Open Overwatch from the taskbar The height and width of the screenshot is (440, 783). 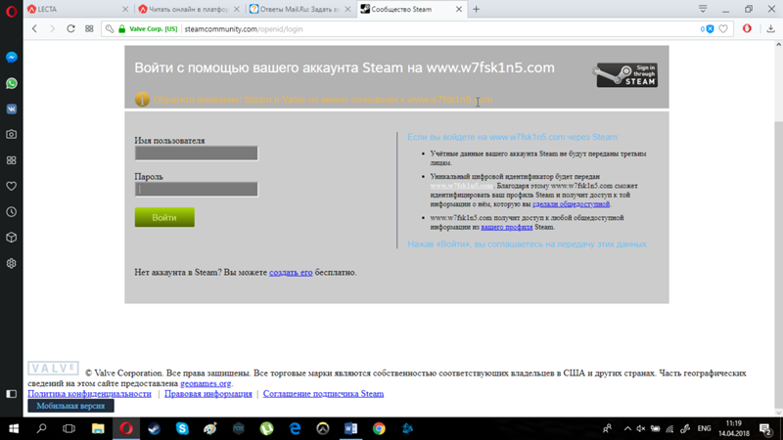click(x=323, y=428)
